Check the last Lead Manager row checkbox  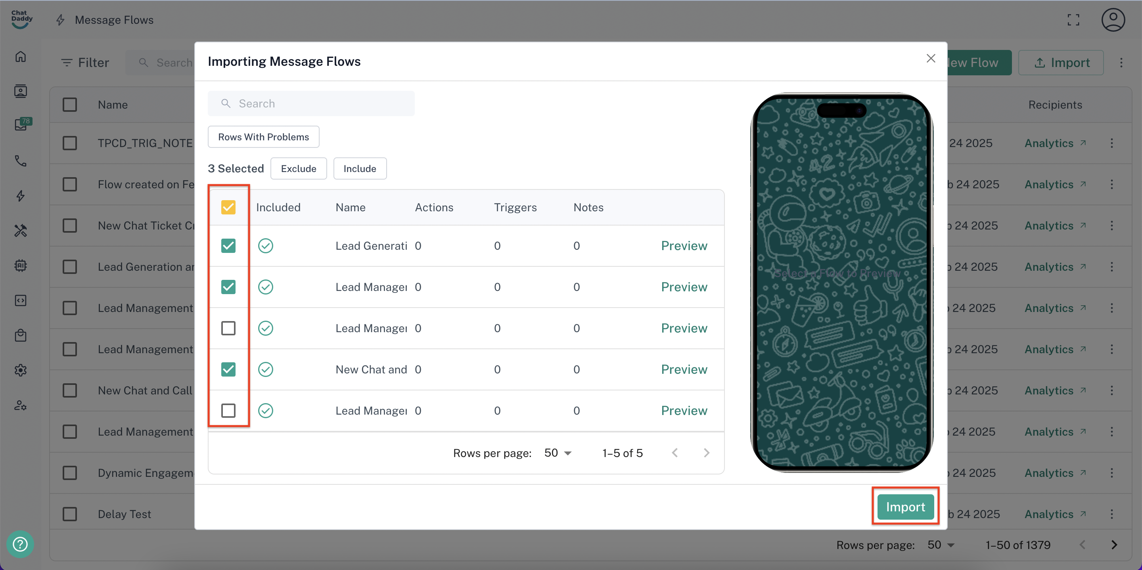228,410
